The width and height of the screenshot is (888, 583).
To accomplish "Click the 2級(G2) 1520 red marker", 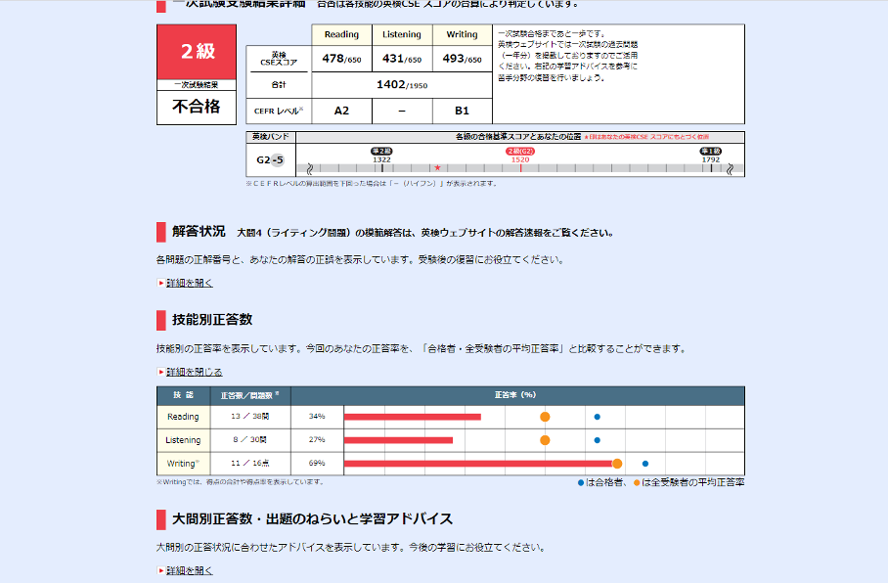I will 520,156.
